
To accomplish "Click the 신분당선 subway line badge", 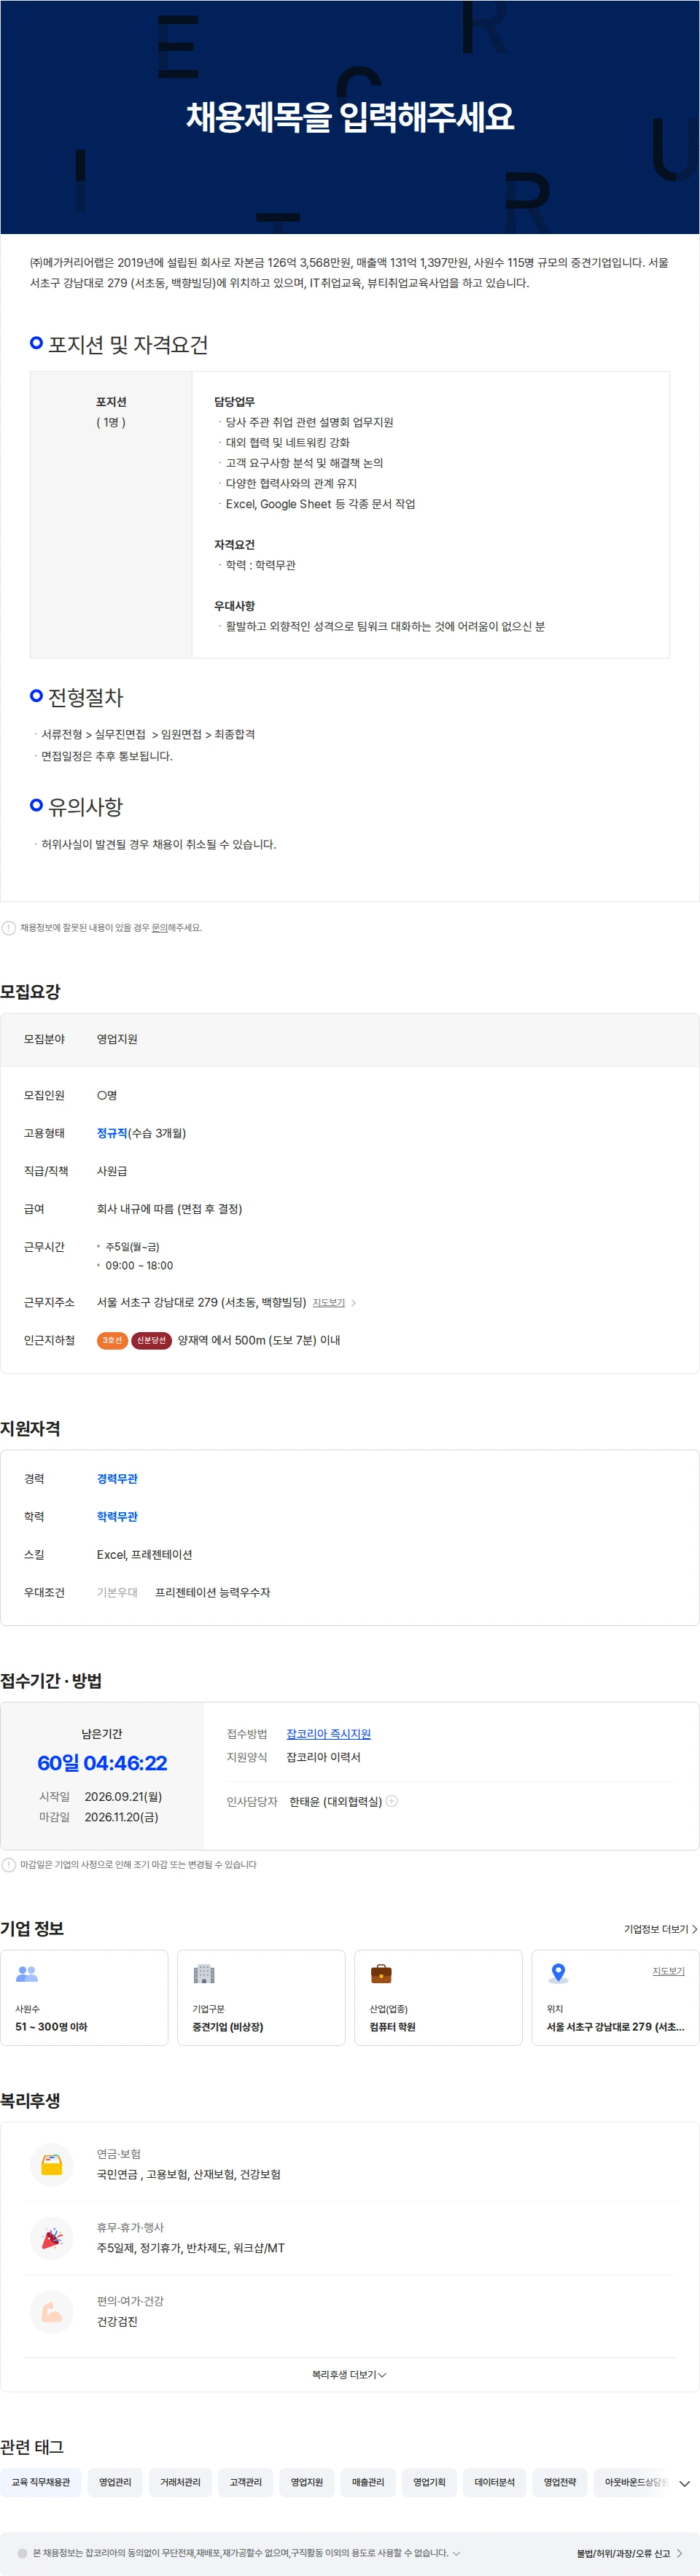I will 151,1340.
